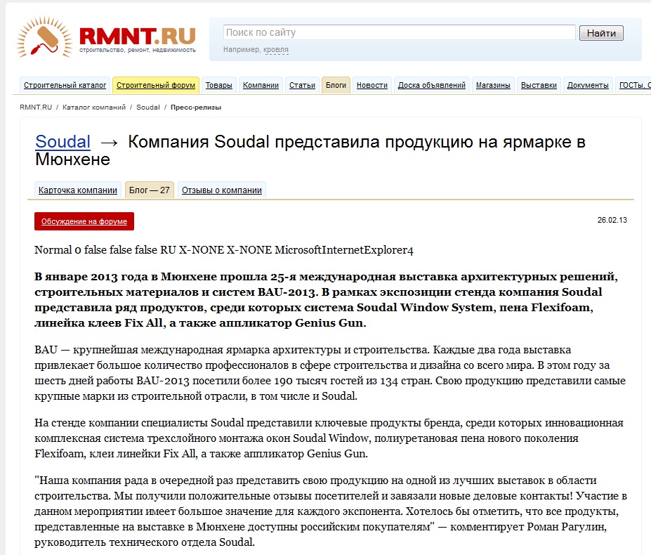The width and height of the screenshot is (651, 555).
Task: Go to the Товары section
Action: (x=219, y=85)
